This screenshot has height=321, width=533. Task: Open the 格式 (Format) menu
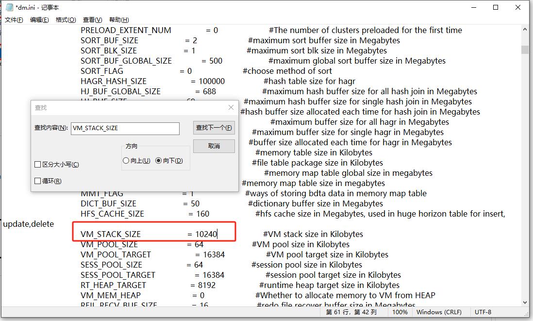pyautogui.click(x=66, y=19)
